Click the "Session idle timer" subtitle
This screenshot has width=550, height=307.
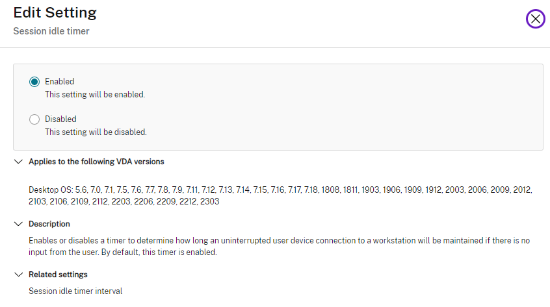[x=51, y=31]
